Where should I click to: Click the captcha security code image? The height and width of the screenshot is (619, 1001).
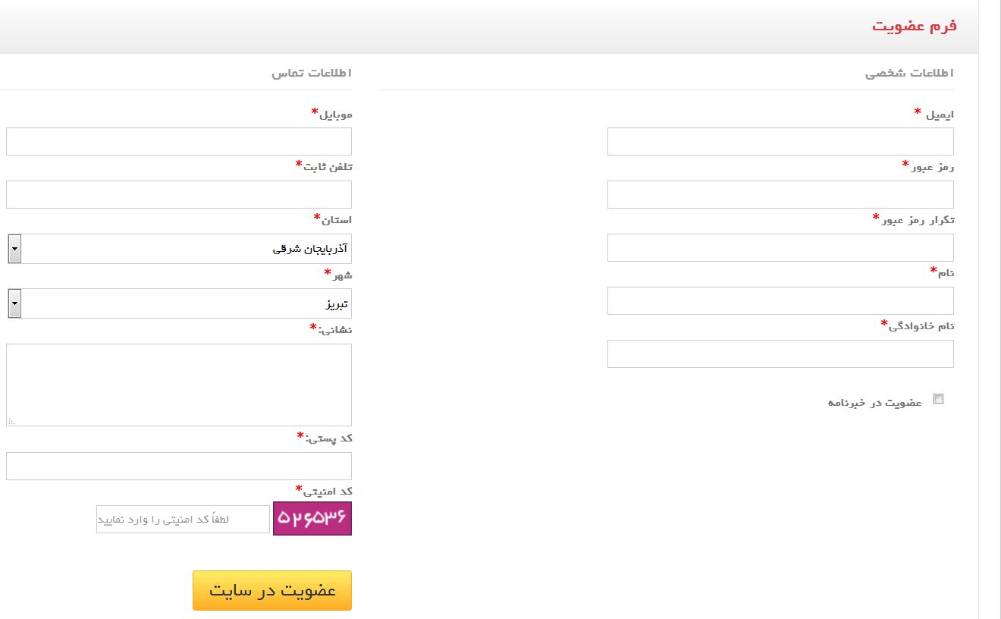click(312, 519)
